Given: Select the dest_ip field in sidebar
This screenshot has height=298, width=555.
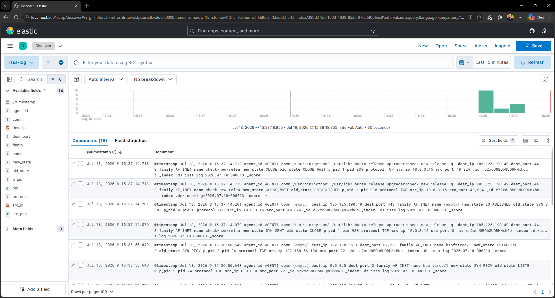Looking at the screenshot, I should click(x=19, y=128).
